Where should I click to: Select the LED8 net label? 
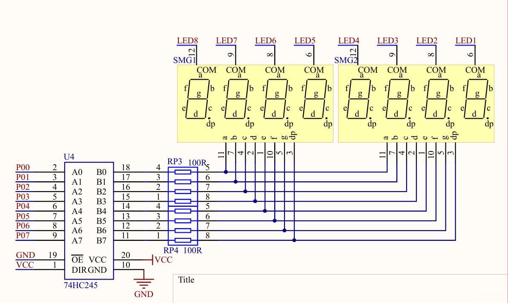point(187,41)
